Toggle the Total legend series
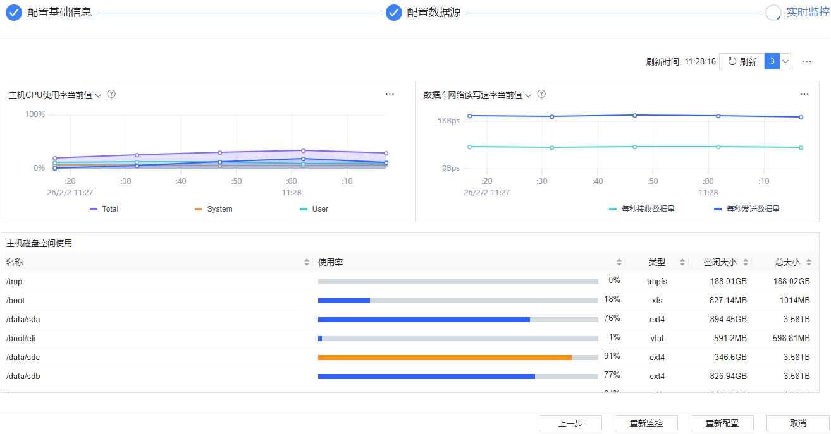The height and width of the screenshot is (434, 831). point(104,209)
